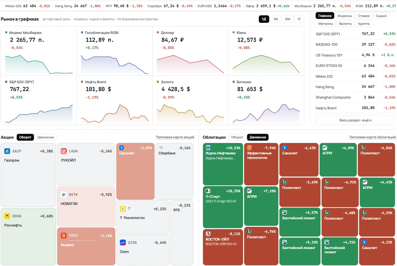Click the Ozon logo icon
Image resolution: width=397 pixels, height=266 pixels.
pyautogui.click(x=123, y=243)
